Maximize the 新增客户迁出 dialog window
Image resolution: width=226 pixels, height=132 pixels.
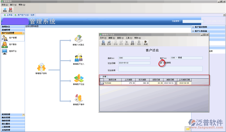tap(204, 34)
